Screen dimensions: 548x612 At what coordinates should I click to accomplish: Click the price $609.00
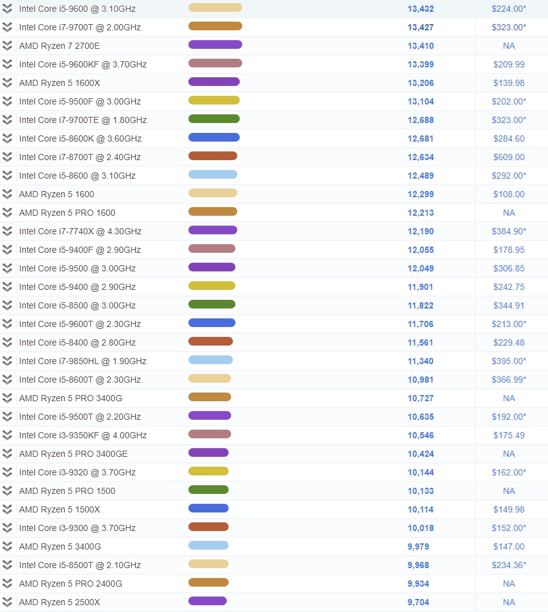(508, 157)
